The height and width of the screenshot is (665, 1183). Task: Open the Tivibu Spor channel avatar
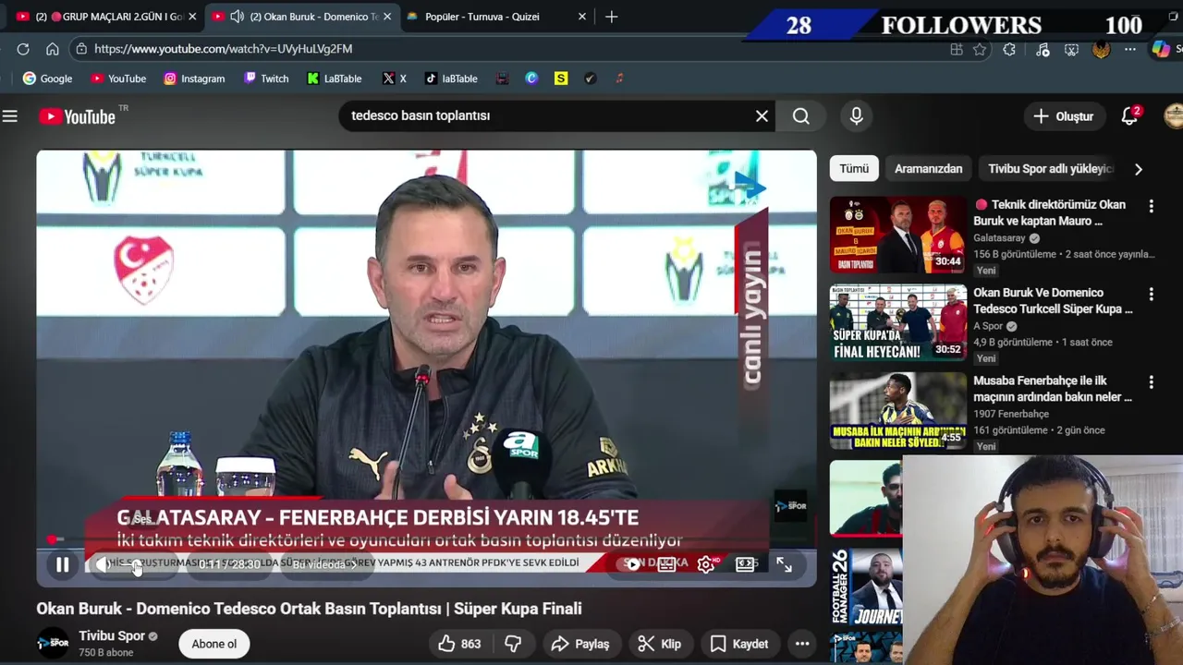[x=53, y=643]
